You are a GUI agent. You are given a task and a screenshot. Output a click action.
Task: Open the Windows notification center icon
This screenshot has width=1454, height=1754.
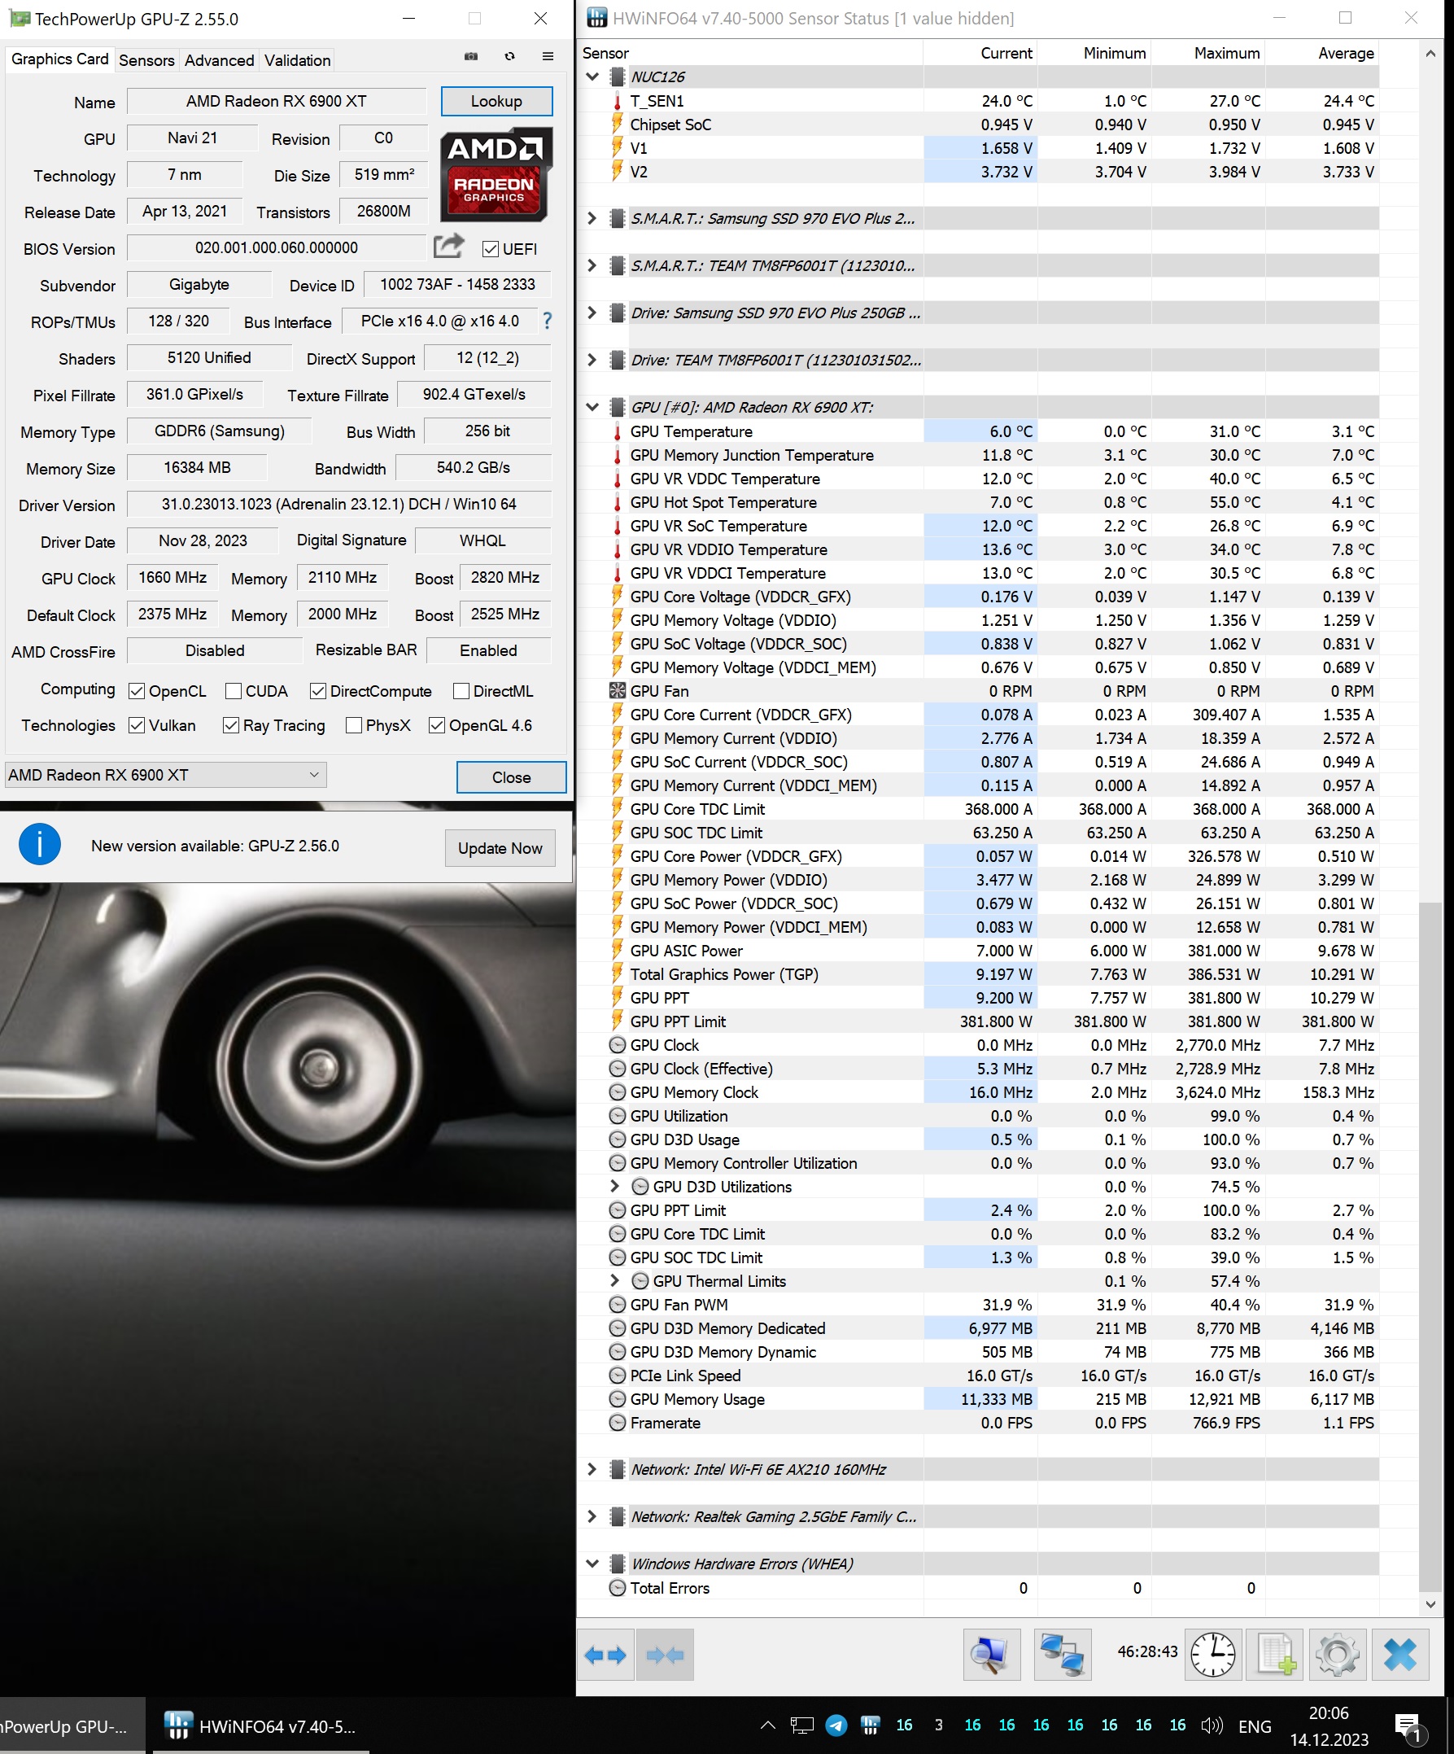1408,1727
